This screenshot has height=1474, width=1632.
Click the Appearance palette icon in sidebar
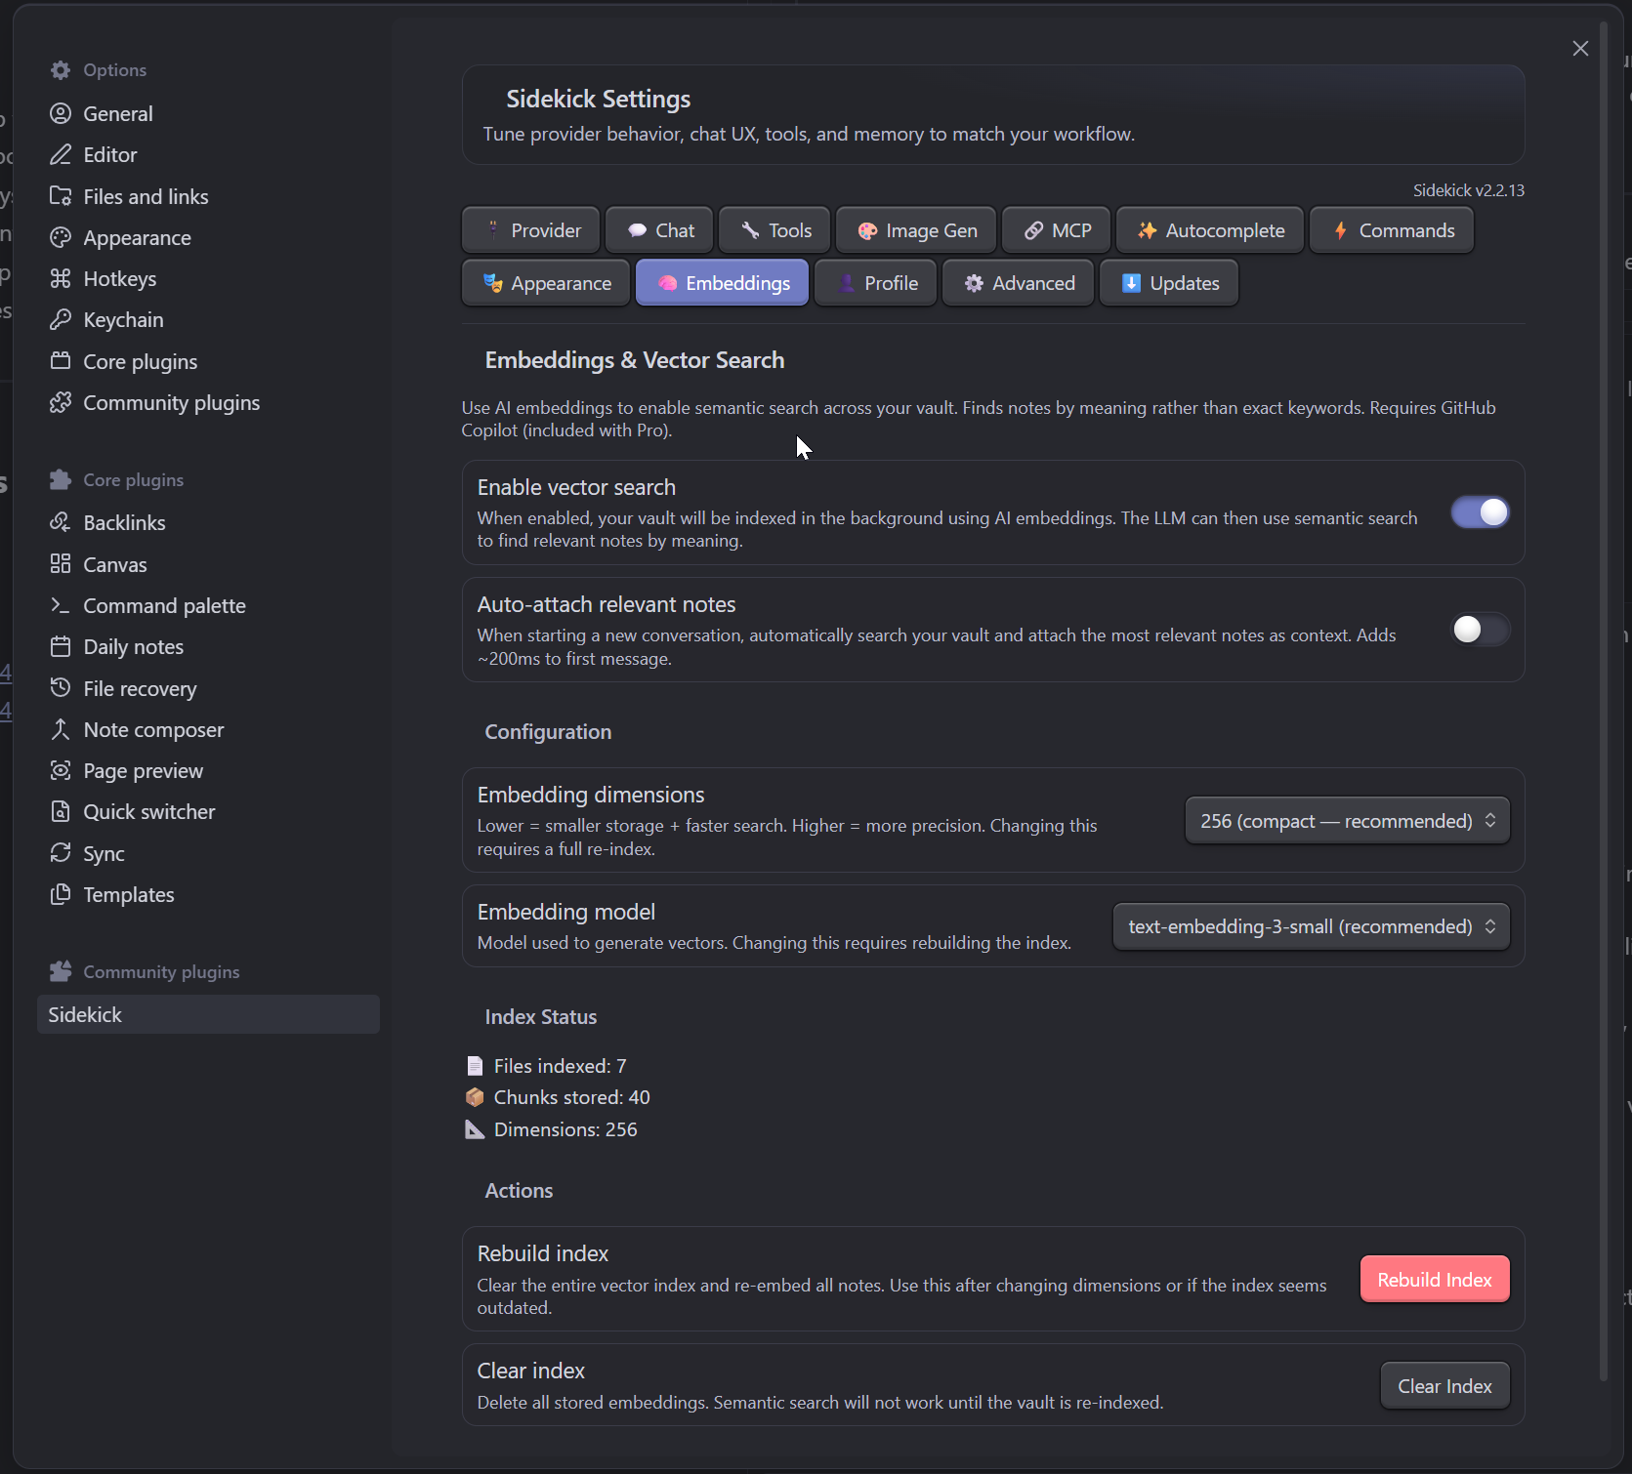pyautogui.click(x=61, y=238)
